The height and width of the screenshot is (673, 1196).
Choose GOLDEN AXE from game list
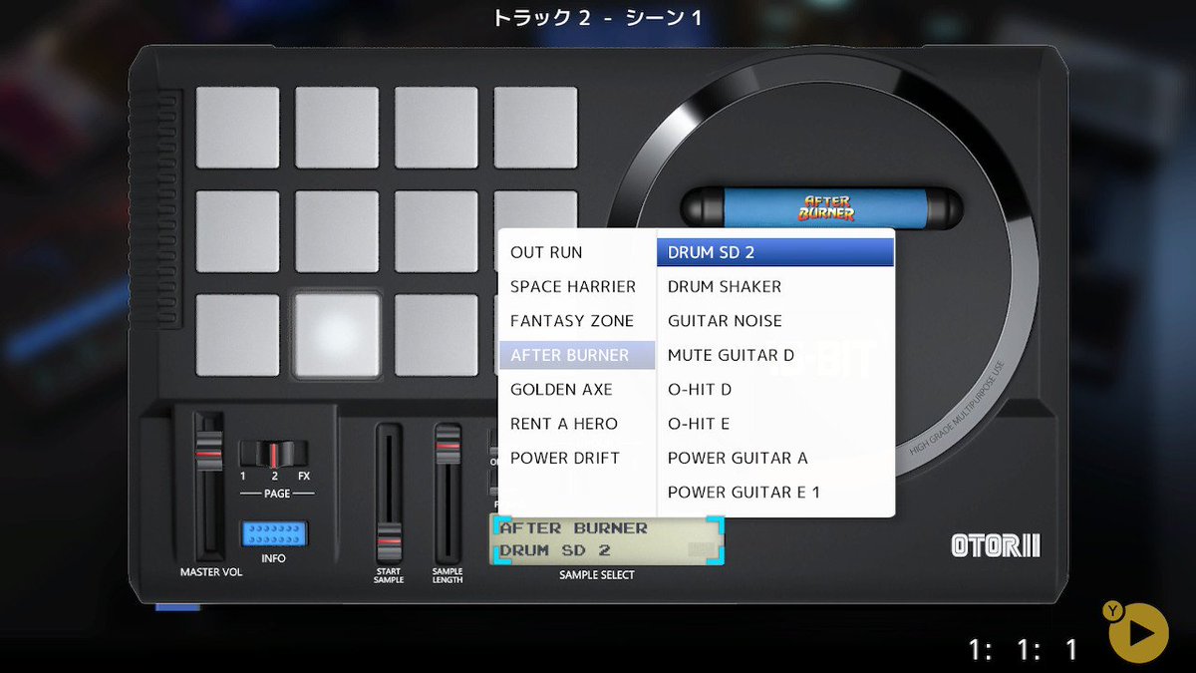(x=577, y=390)
